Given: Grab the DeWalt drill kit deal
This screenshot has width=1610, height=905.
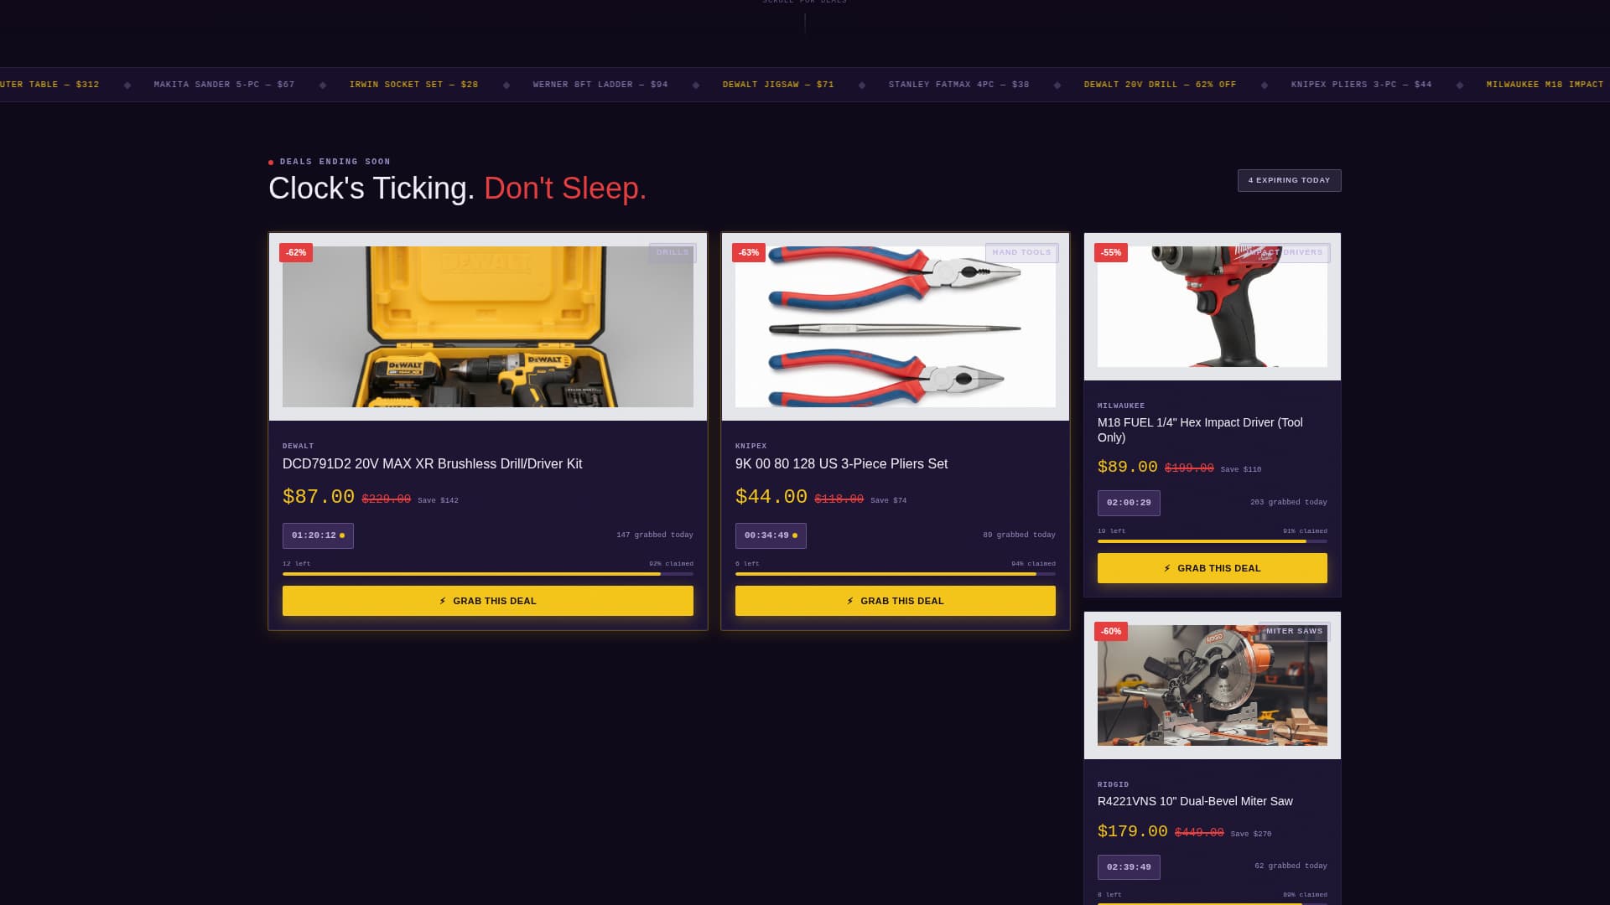Looking at the screenshot, I should [487, 601].
